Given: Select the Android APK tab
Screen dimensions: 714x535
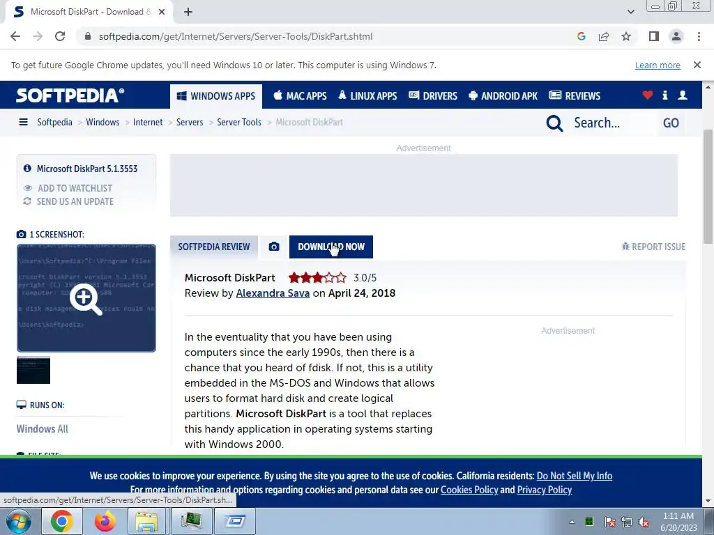Looking at the screenshot, I should pyautogui.click(x=503, y=96).
